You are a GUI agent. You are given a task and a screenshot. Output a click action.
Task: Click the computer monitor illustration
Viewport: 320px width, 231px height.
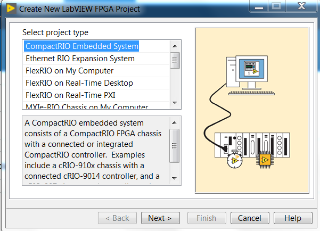tap(251, 72)
